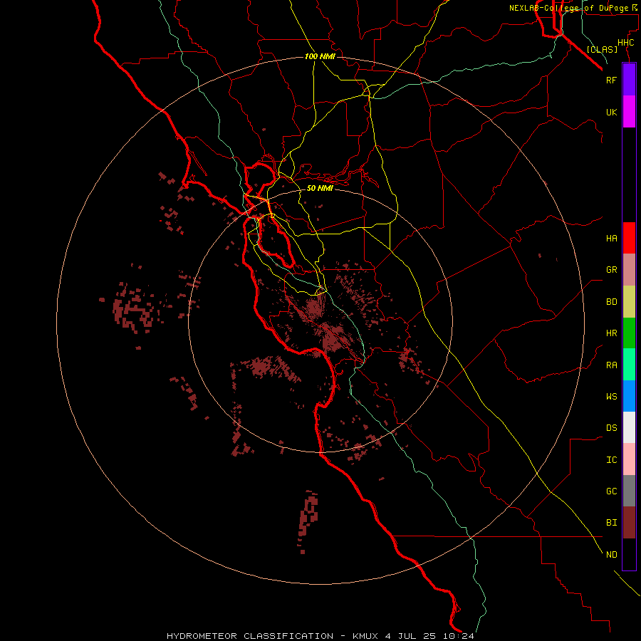
Task: Click the blue WS legend color swatch
Action: point(629,396)
